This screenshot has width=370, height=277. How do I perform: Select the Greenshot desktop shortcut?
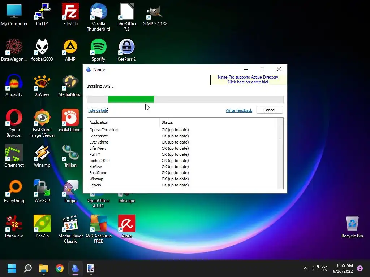14,156
